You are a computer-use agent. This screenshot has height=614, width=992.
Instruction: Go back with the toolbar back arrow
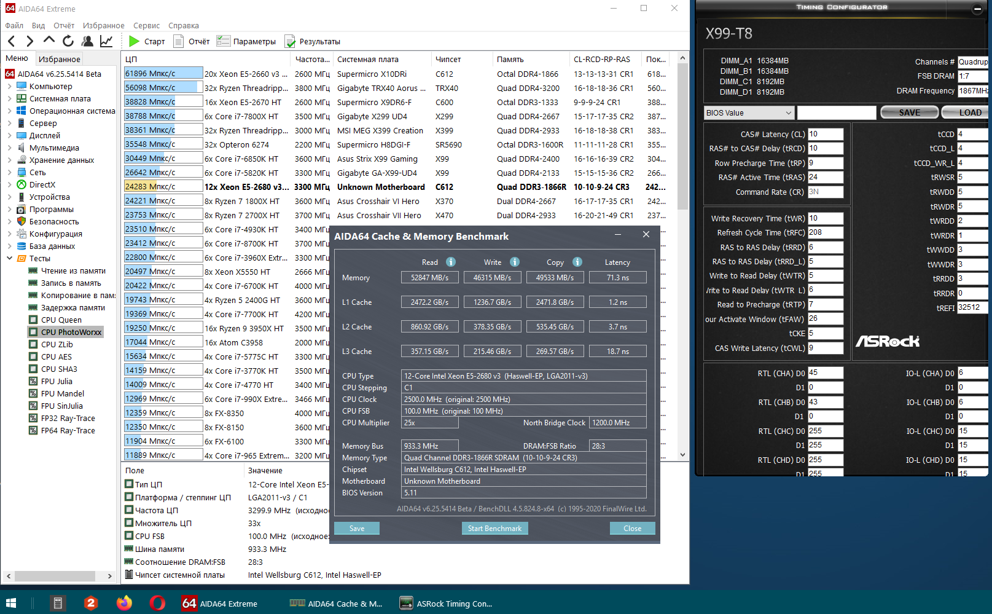pos(12,41)
